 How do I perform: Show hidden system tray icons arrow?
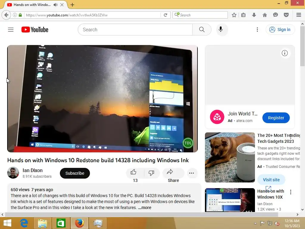click(x=255, y=223)
